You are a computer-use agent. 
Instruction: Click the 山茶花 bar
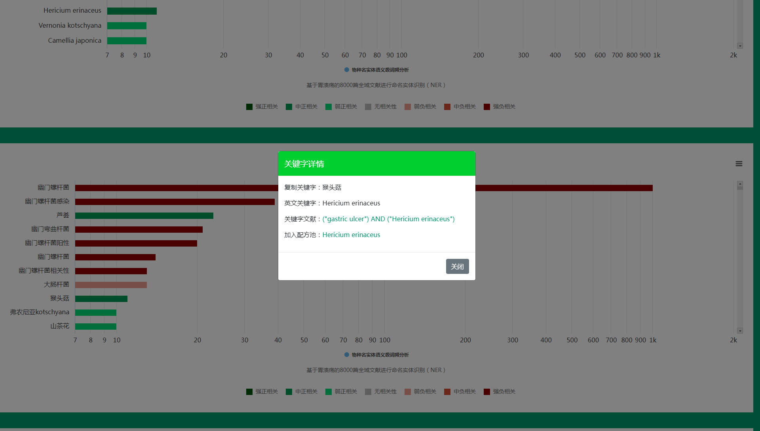pos(96,327)
